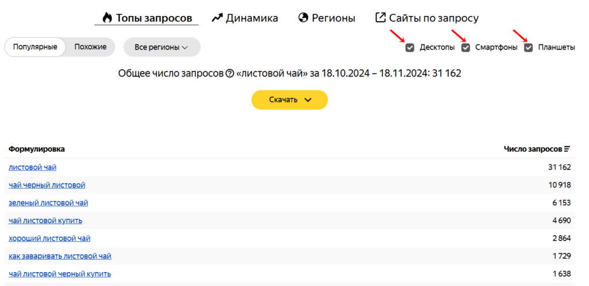This screenshot has width=589, height=286.
Task: Click the question mark help icon
Action: (230, 74)
